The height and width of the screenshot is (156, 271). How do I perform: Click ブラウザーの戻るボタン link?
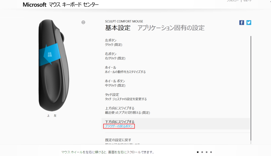coord(119,126)
